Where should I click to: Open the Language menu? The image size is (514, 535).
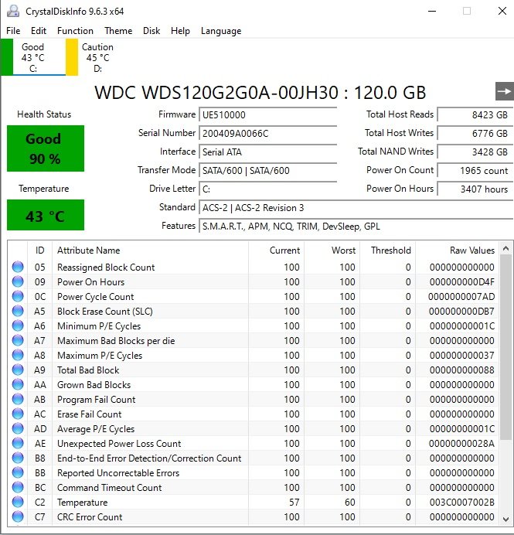click(221, 31)
